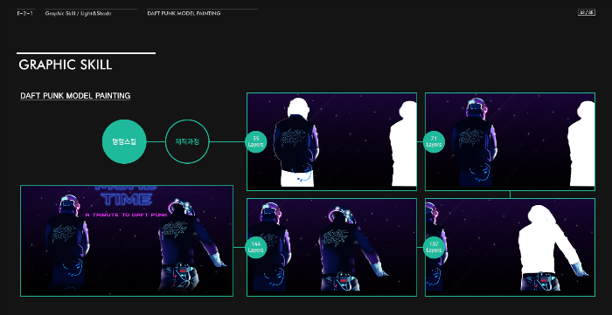The height and width of the screenshot is (315, 612).
Task: Open the 144 Layers stage thumbnail
Action: tap(331, 247)
